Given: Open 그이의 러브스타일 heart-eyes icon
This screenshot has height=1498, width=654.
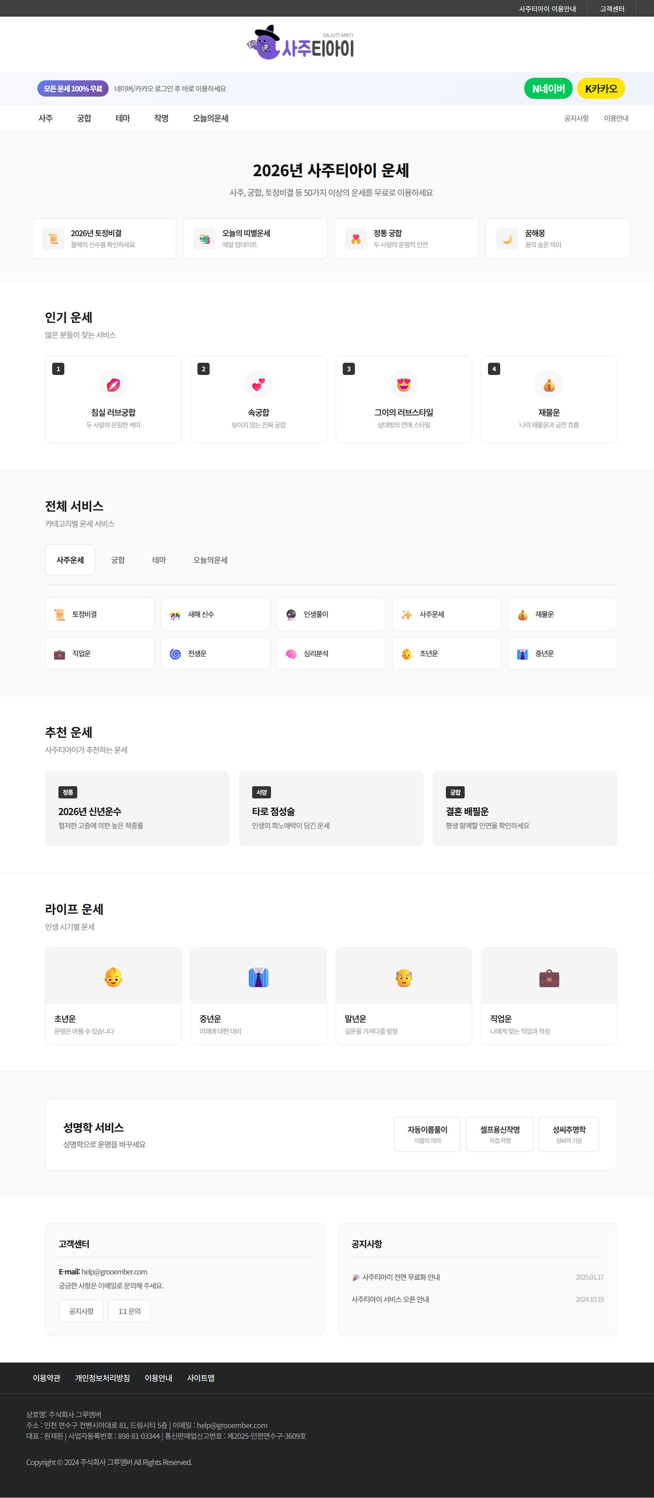Looking at the screenshot, I should (404, 384).
